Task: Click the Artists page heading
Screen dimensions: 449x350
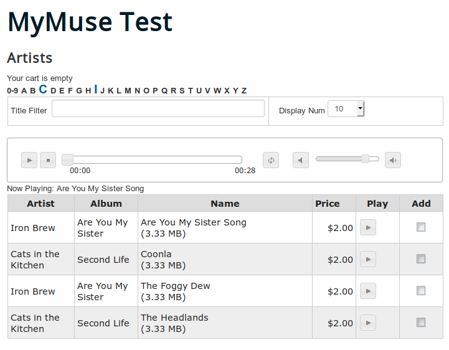Action: [29, 57]
